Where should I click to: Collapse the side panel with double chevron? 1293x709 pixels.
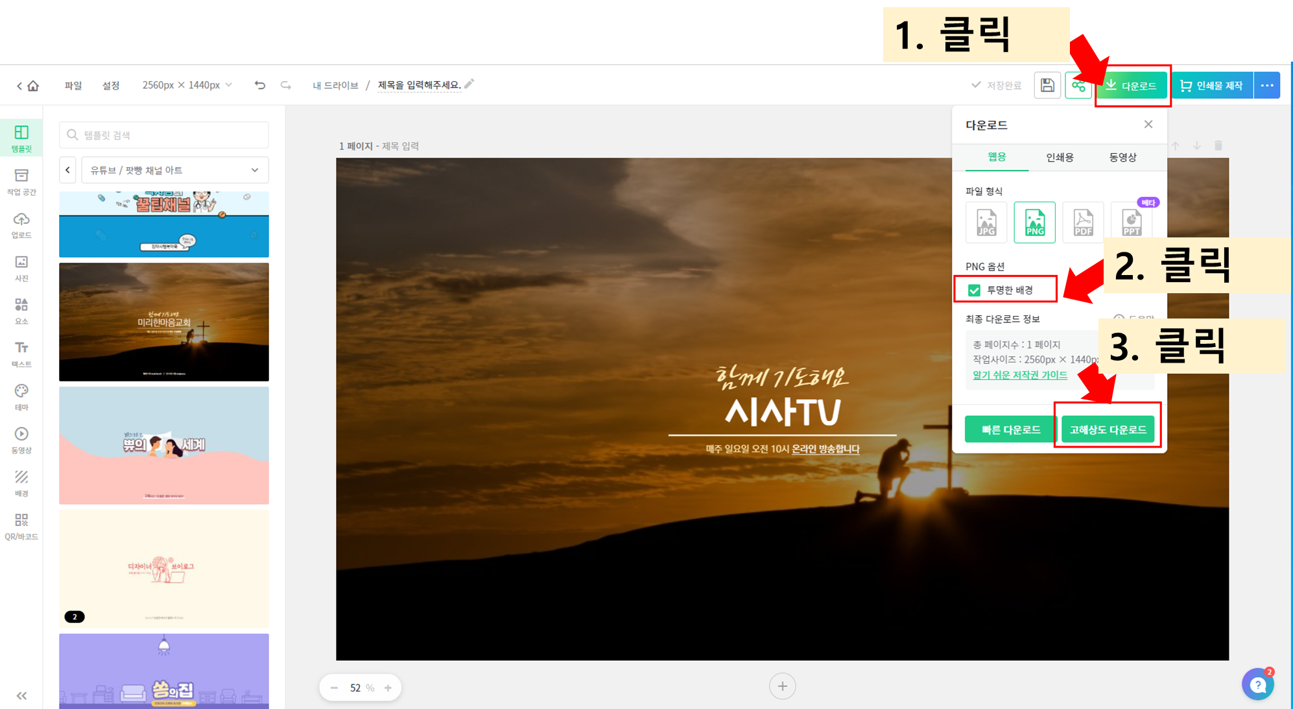pos(21,696)
